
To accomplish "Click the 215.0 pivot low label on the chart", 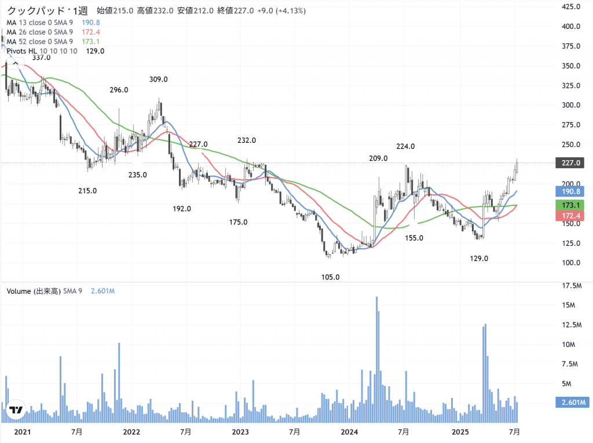I will pyautogui.click(x=87, y=191).
